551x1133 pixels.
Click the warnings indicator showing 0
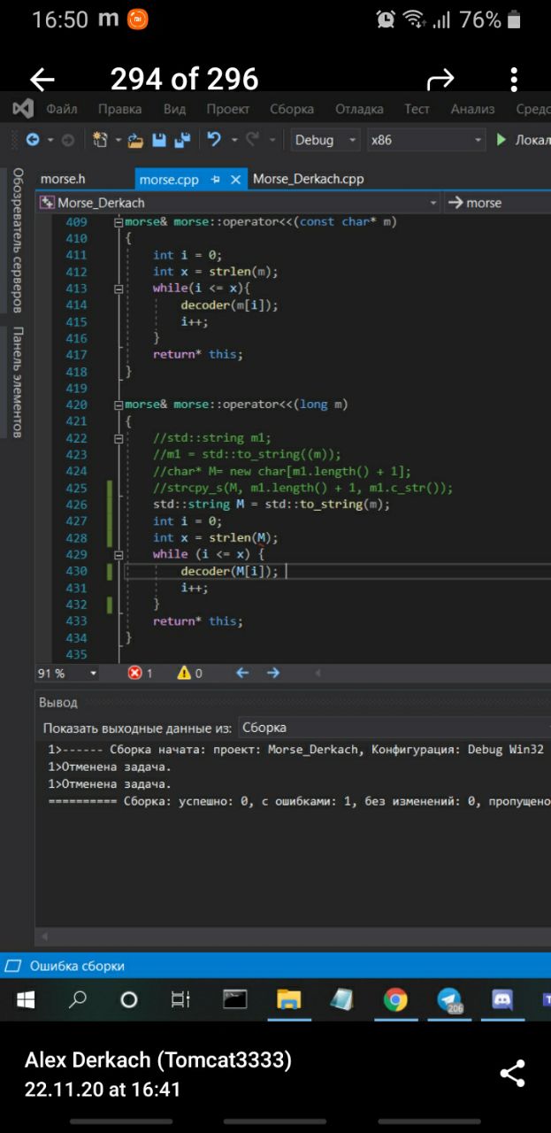coord(189,673)
